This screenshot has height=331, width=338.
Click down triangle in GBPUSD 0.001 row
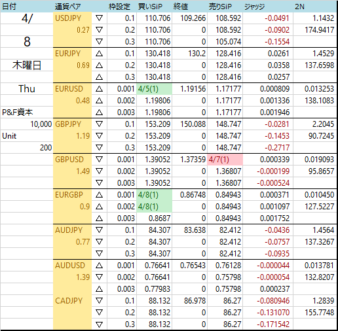pyautogui.click(x=99, y=160)
